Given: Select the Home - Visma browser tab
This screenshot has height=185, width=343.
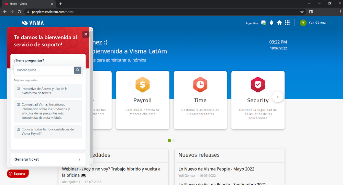Looking at the screenshot, I should point(28,4).
